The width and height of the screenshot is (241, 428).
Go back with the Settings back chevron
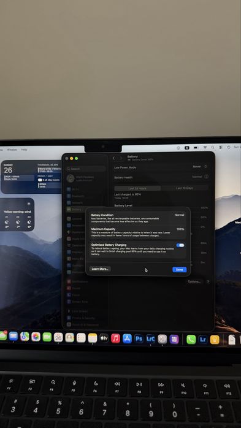(x=114, y=158)
